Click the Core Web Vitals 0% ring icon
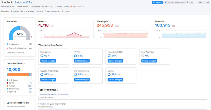The height and width of the screenshot is (110, 211). click(x=143, y=56)
